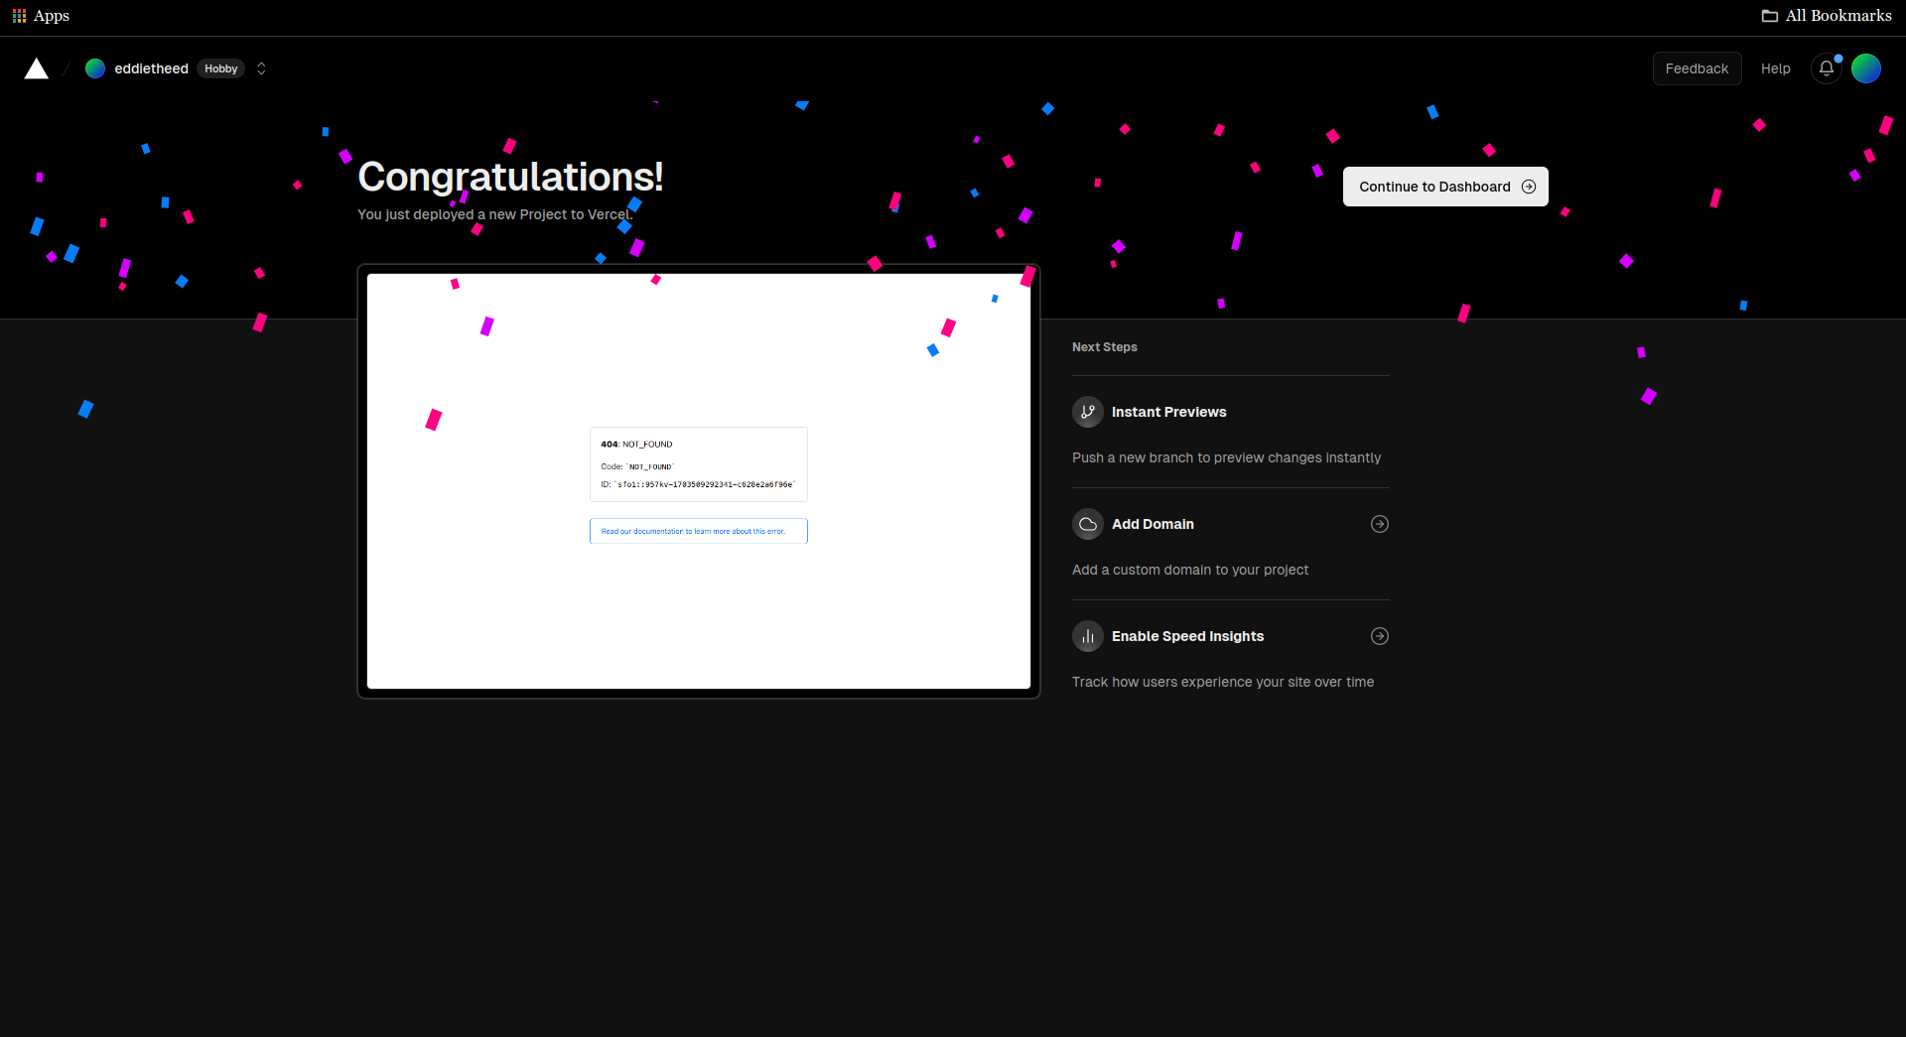Image resolution: width=1906 pixels, height=1037 pixels.
Task: Click the Hobby plan badge
Action: [220, 68]
